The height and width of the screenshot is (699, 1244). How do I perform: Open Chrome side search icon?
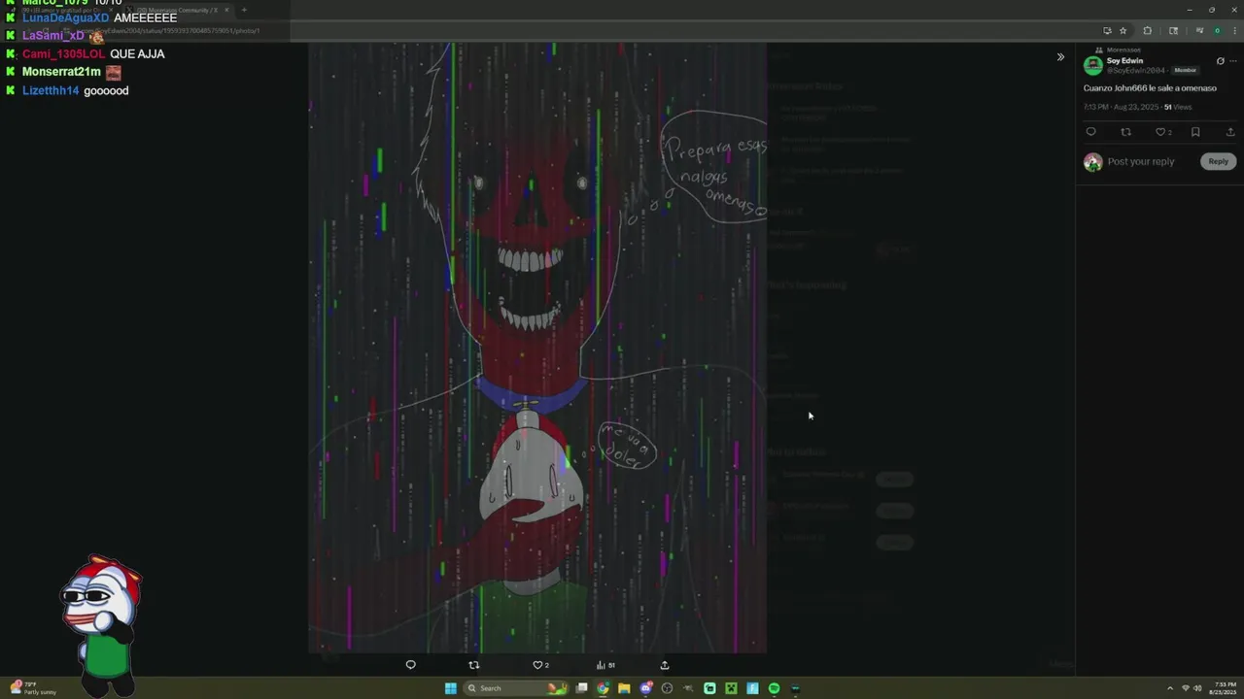pos(1173,30)
